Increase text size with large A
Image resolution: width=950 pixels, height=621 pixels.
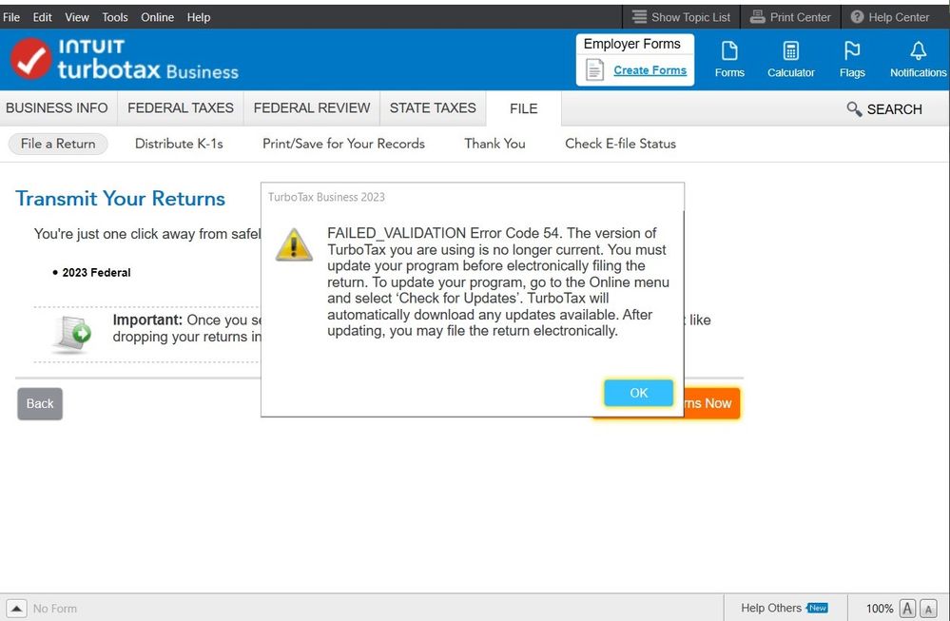(907, 609)
